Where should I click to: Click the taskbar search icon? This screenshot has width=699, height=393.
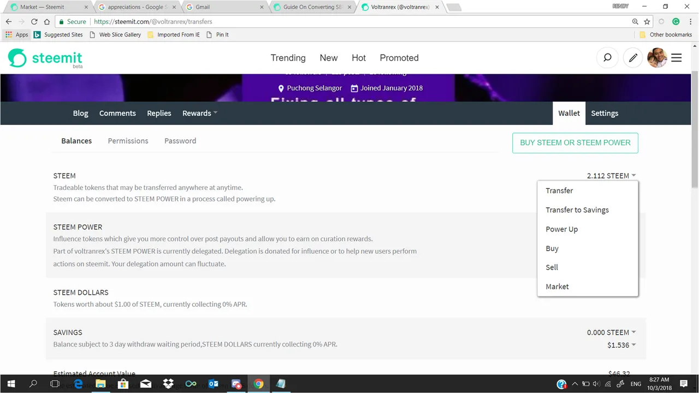[x=33, y=384]
